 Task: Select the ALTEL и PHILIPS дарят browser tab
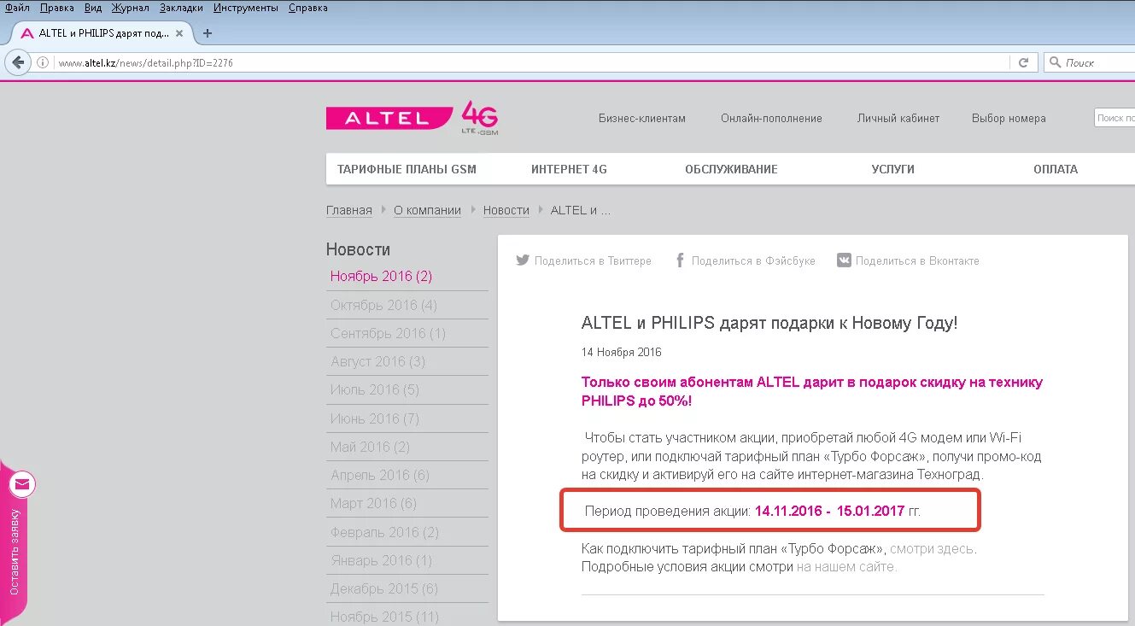[102, 33]
